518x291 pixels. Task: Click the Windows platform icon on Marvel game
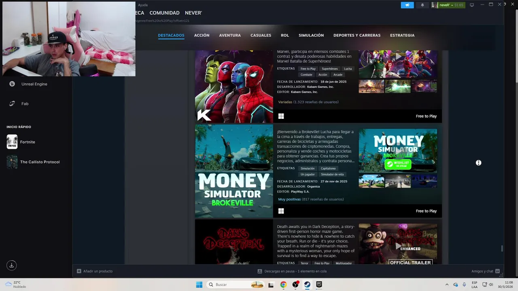pos(281,116)
